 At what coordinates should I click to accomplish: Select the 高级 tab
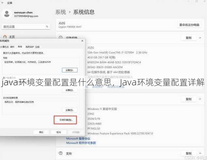[x=20, y=47]
